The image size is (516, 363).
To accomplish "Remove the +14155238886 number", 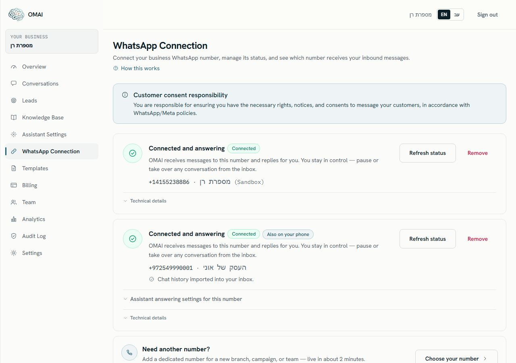I will (478, 153).
